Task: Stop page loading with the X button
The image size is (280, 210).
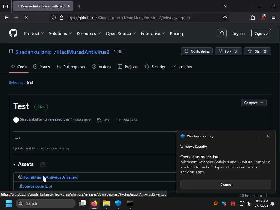Action: pyautogui.click(x=26, y=17)
